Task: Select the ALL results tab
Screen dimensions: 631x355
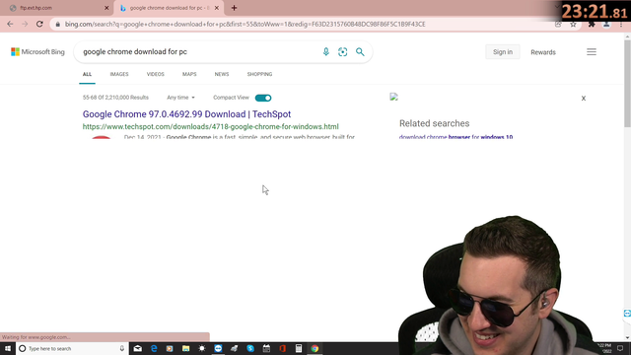Action: coord(87,75)
